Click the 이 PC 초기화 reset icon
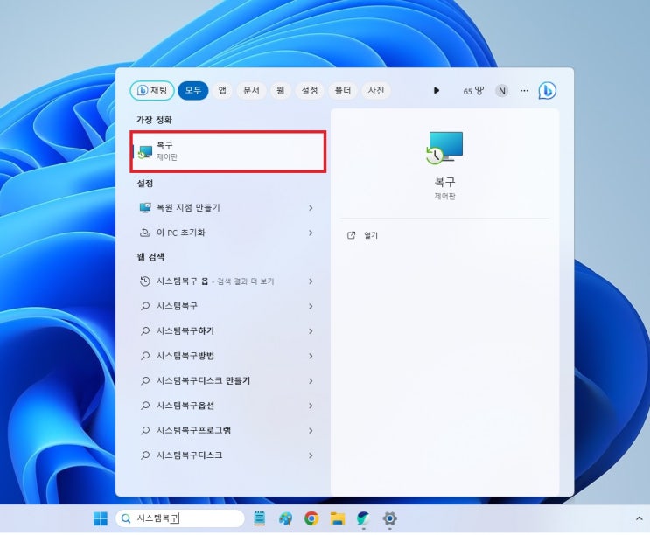This screenshot has width=650, height=535. click(144, 233)
